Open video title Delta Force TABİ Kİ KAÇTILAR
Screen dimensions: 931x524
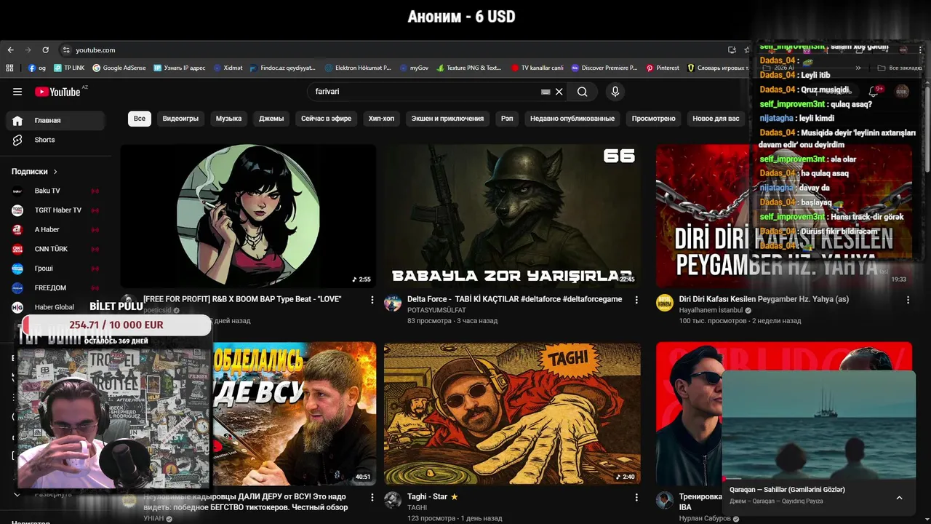[x=515, y=299]
